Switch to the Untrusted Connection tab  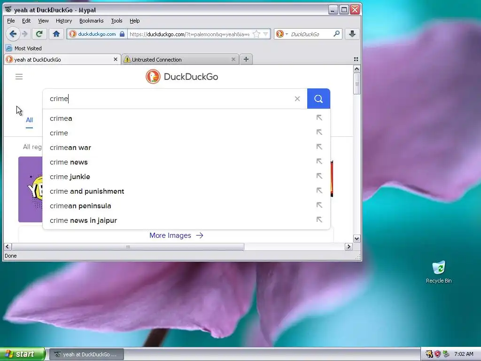[x=180, y=60]
